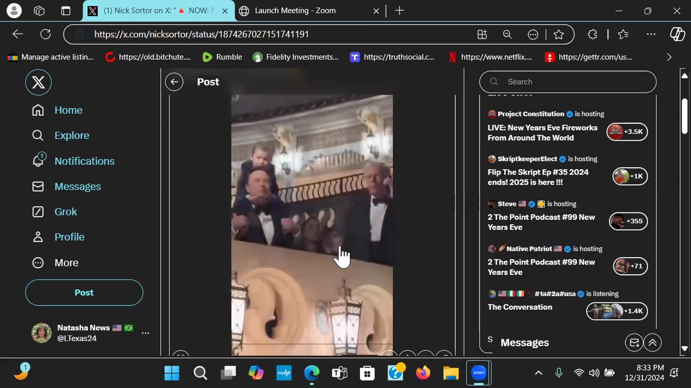This screenshot has height=388, width=691.
Task: Go back using the arrow beside Post
Action: (x=174, y=82)
